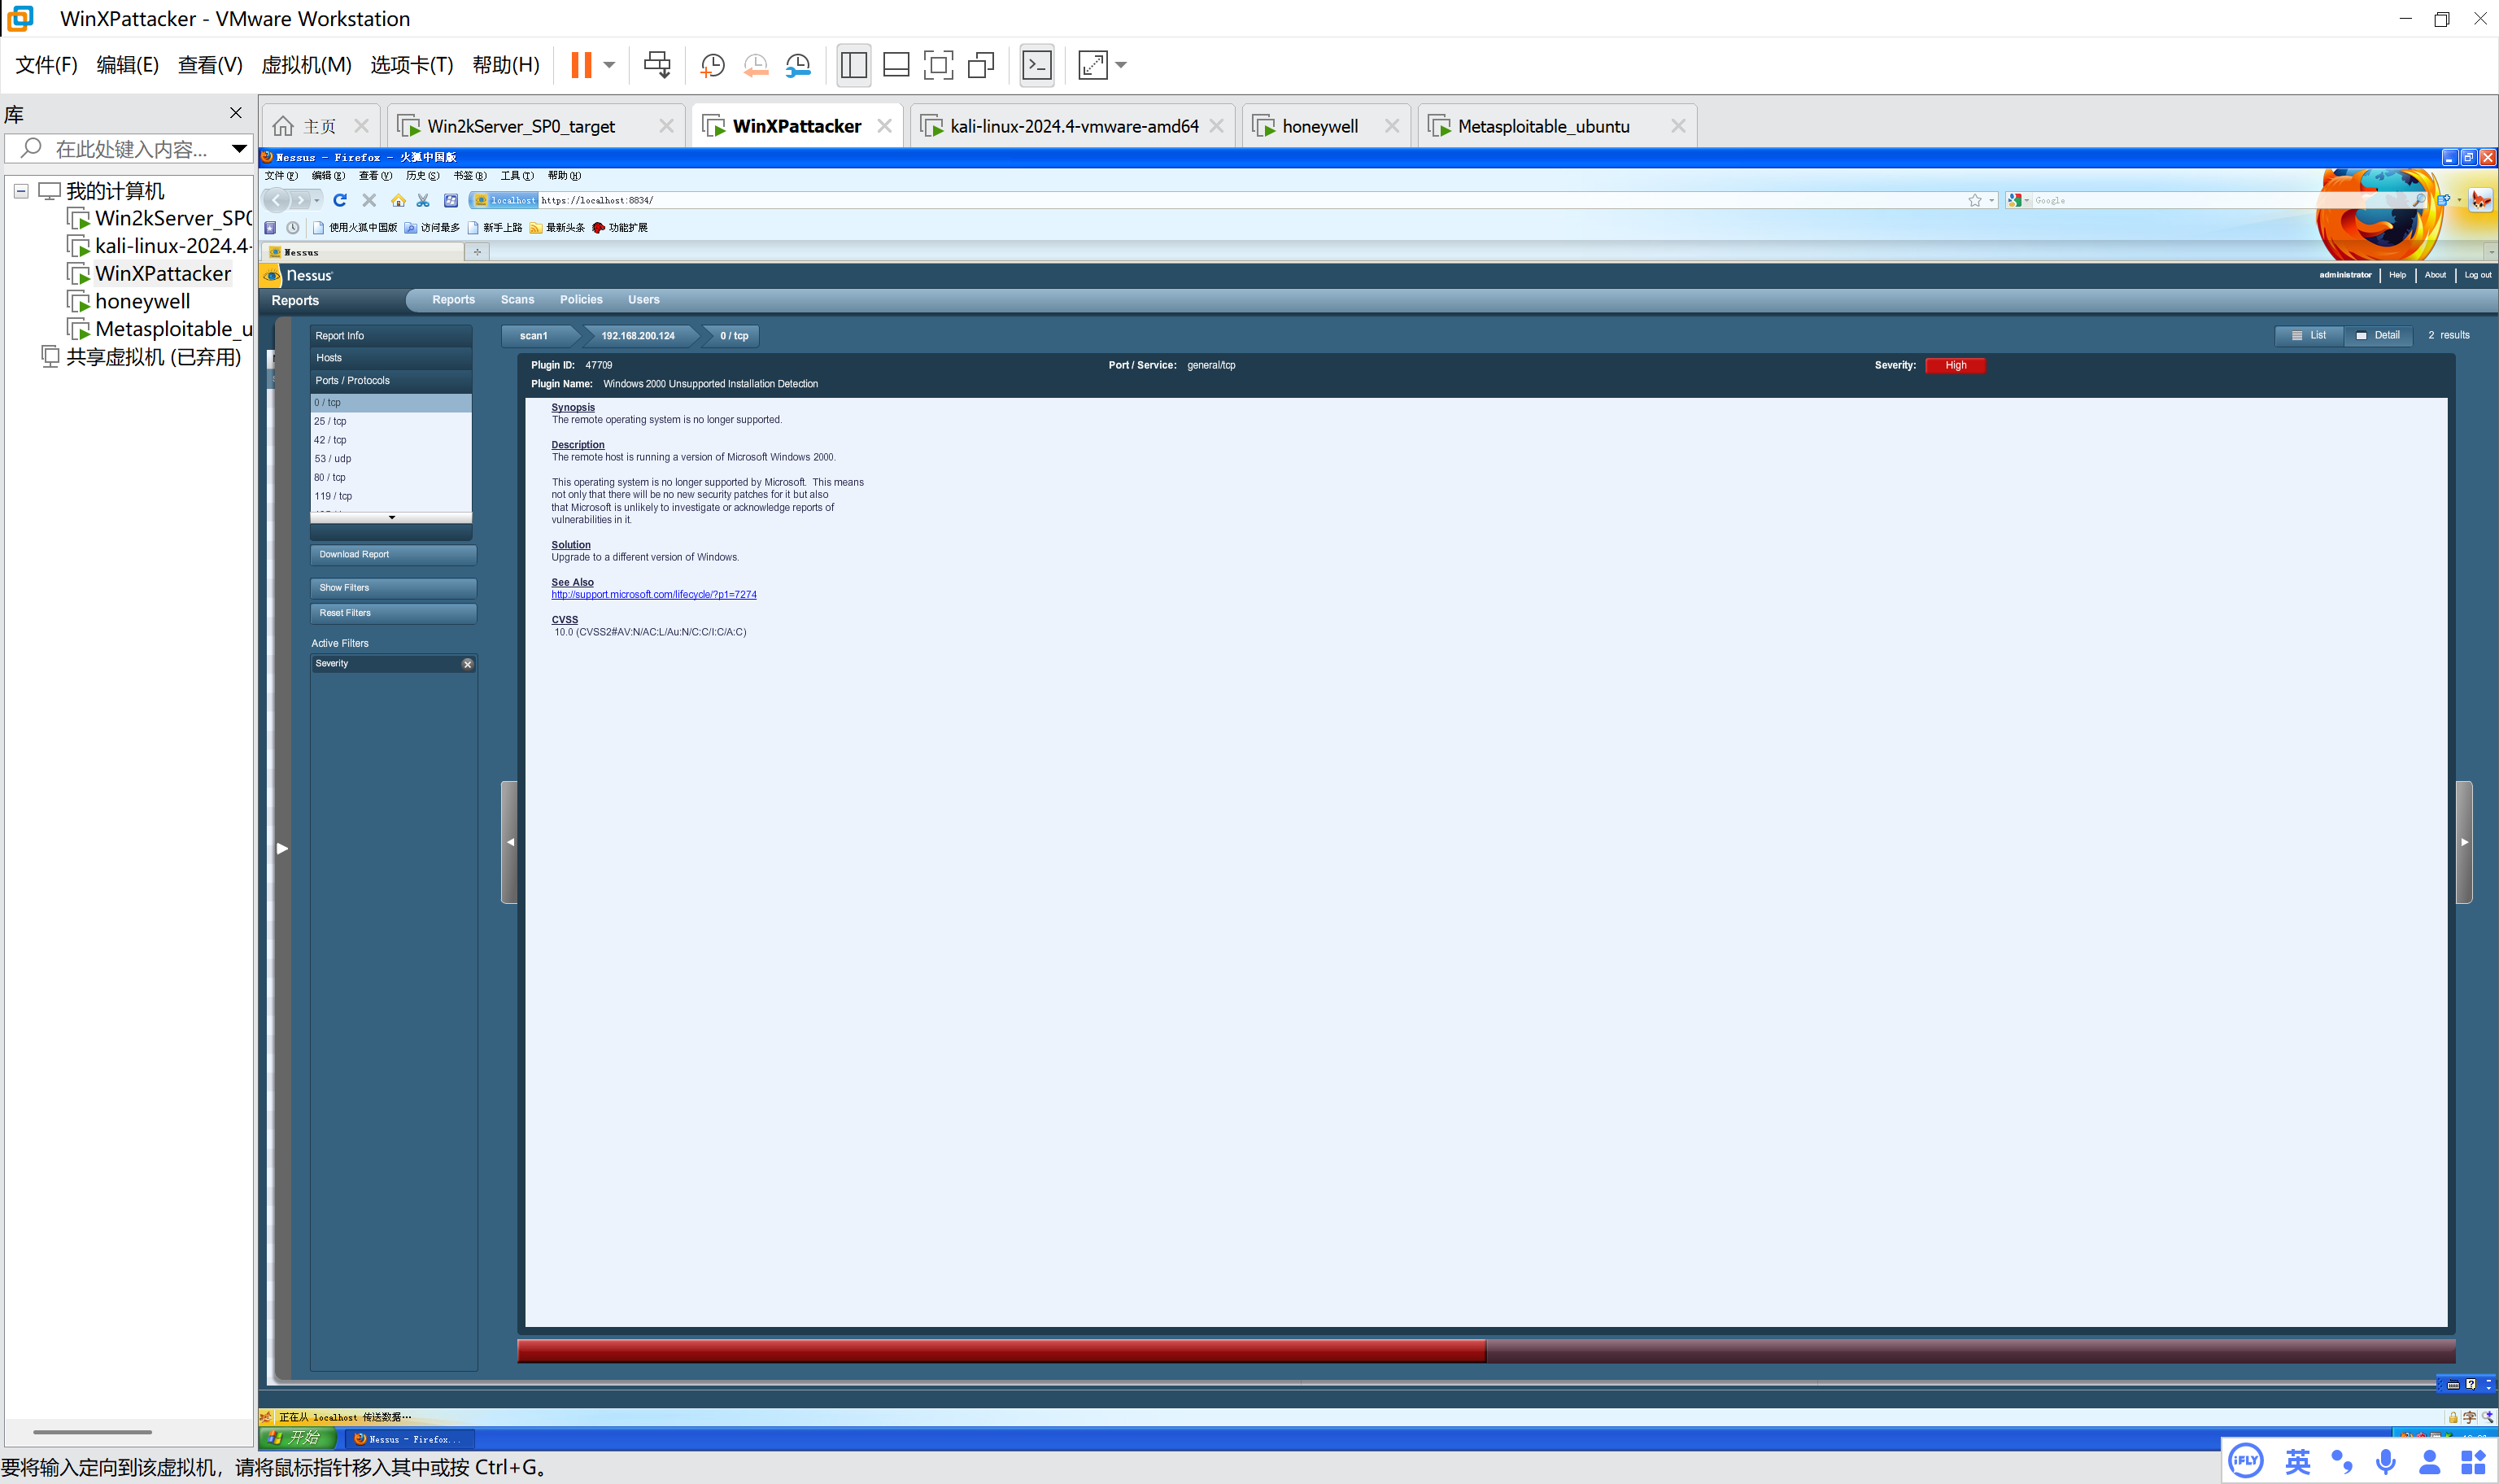Click the Download Report button
The image size is (2499, 1484).
(x=392, y=554)
